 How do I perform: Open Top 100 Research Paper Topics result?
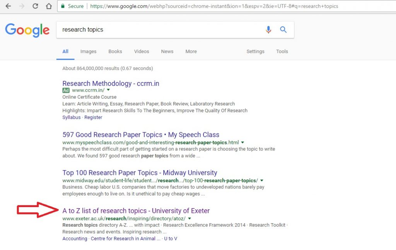140,173
